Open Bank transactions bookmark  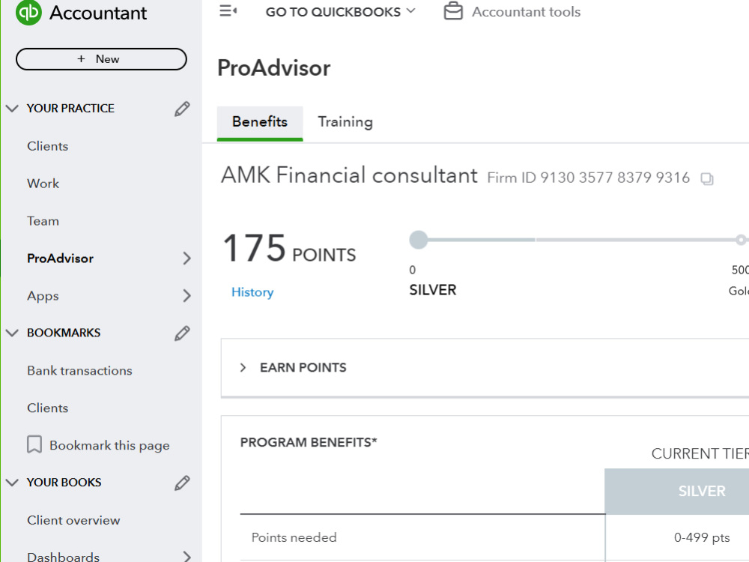pyautogui.click(x=79, y=370)
